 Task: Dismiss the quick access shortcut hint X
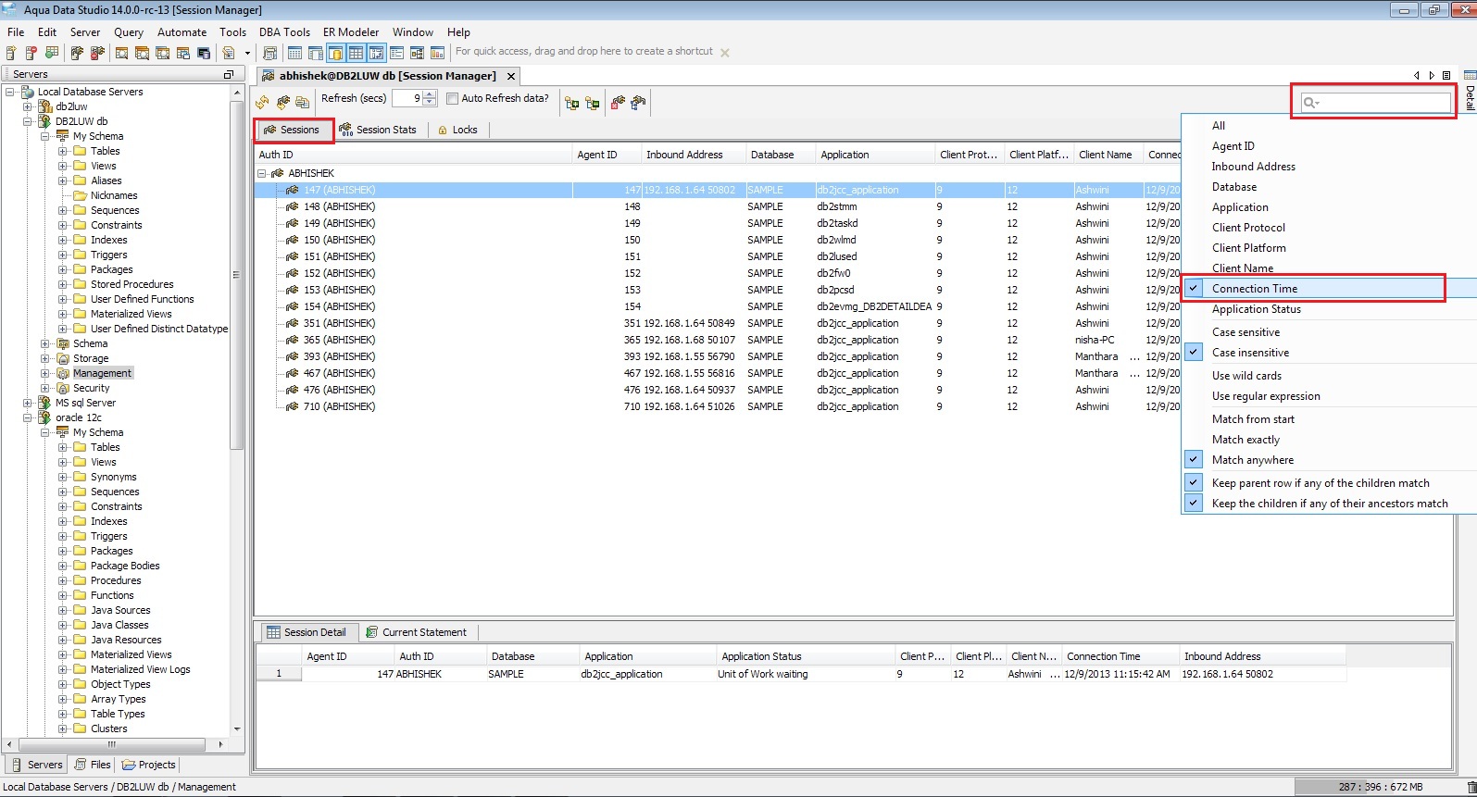point(725,53)
